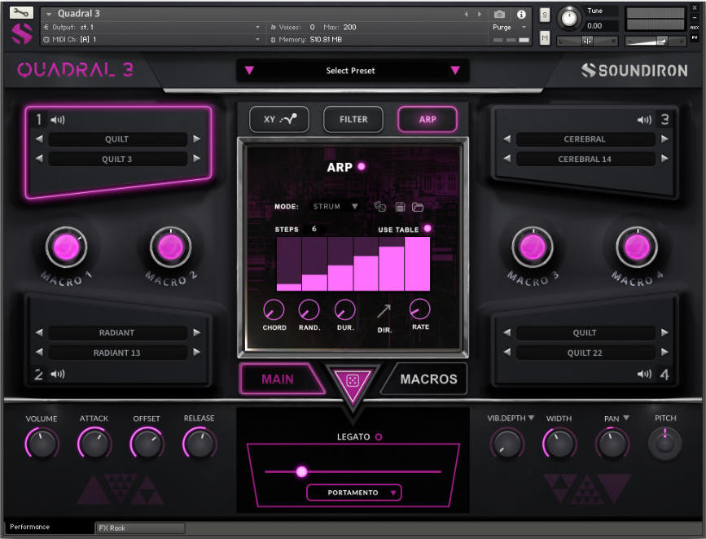Change the arp MODE from STRUM

(x=334, y=206)
